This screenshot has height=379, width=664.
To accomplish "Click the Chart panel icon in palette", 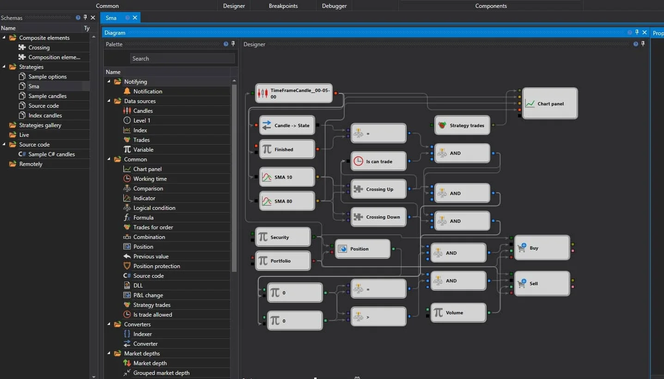I will (x=127, y=169).
